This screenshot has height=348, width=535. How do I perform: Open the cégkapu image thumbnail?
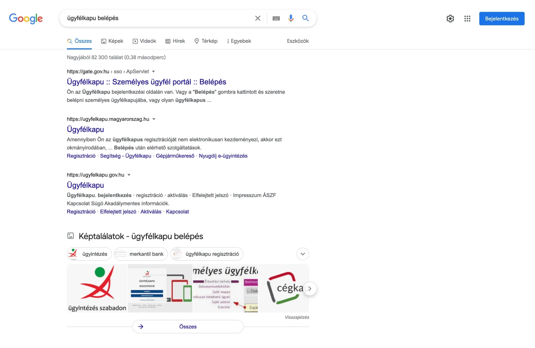[284, 288]
